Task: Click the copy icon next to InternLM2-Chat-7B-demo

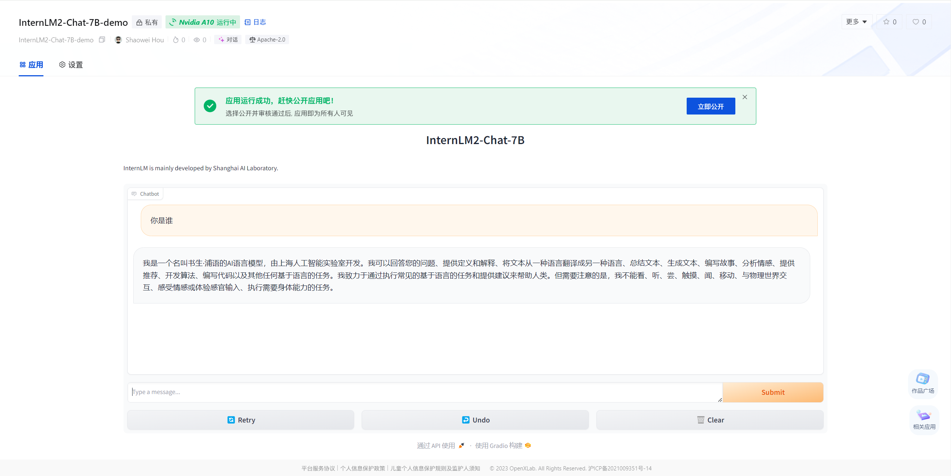Action: coord(102,40)
